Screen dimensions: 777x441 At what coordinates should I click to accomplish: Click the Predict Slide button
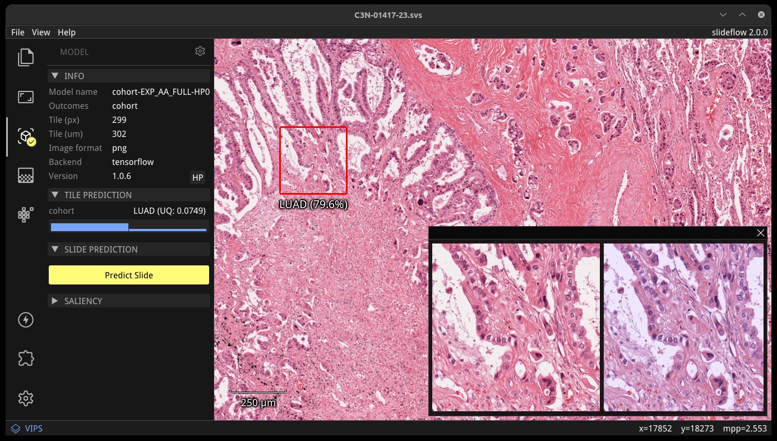(x=129, y=275)
